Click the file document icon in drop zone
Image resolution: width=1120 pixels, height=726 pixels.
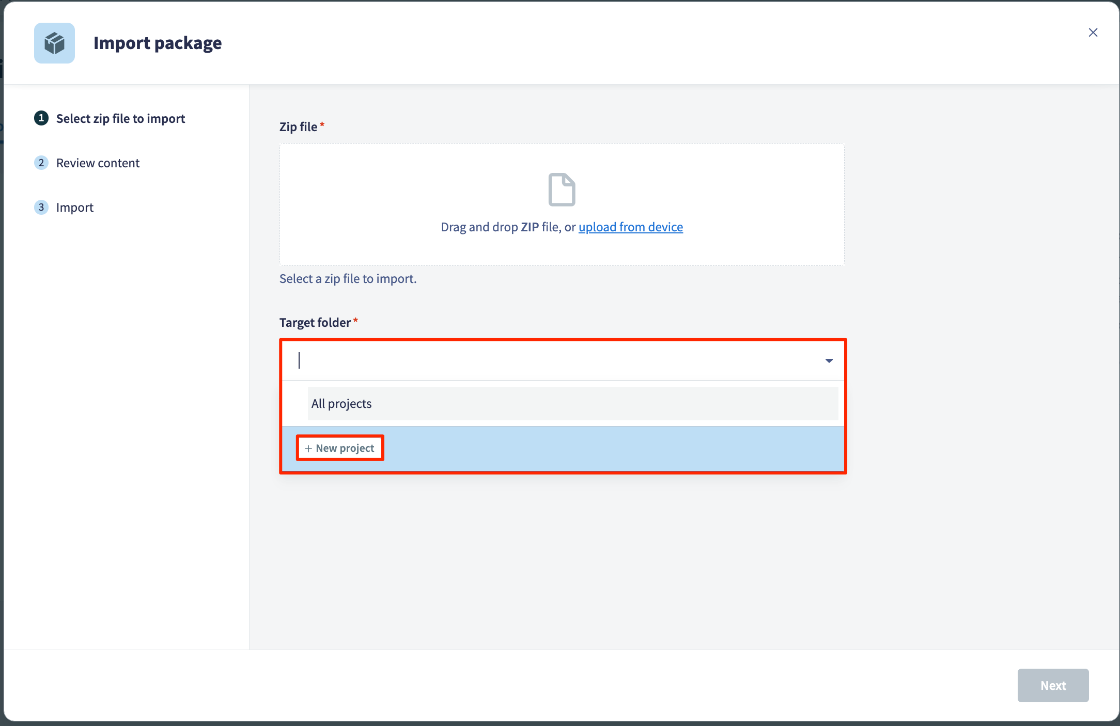tap(562, 190)
